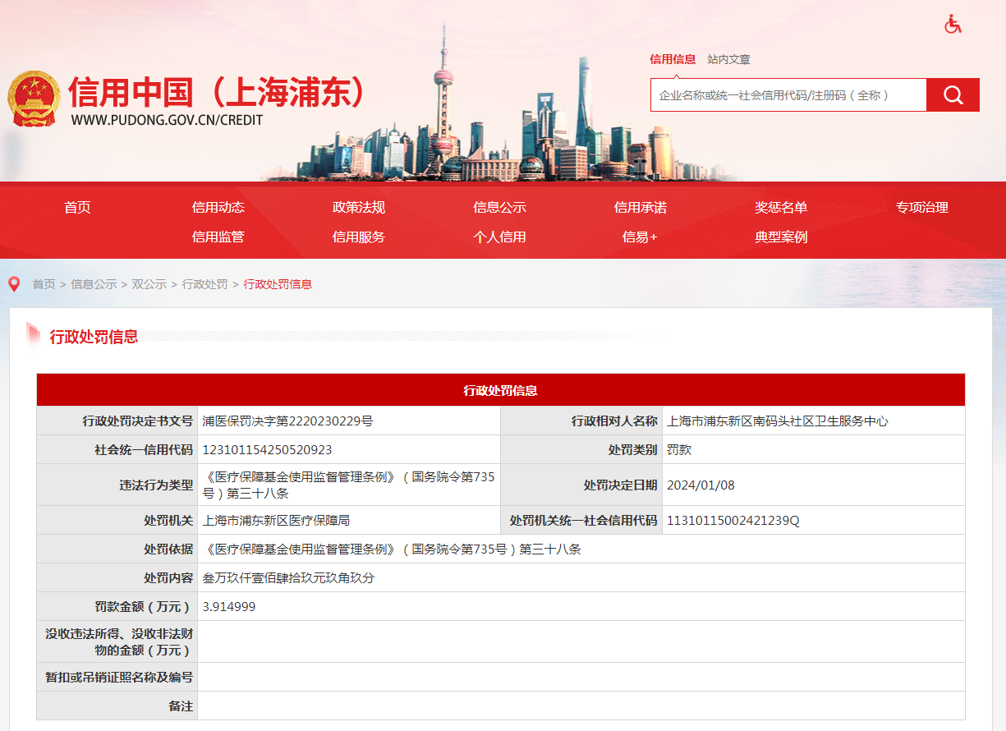Click the name 上海市浦东新区南码头社区卫生服务中心

click(778, 421)
